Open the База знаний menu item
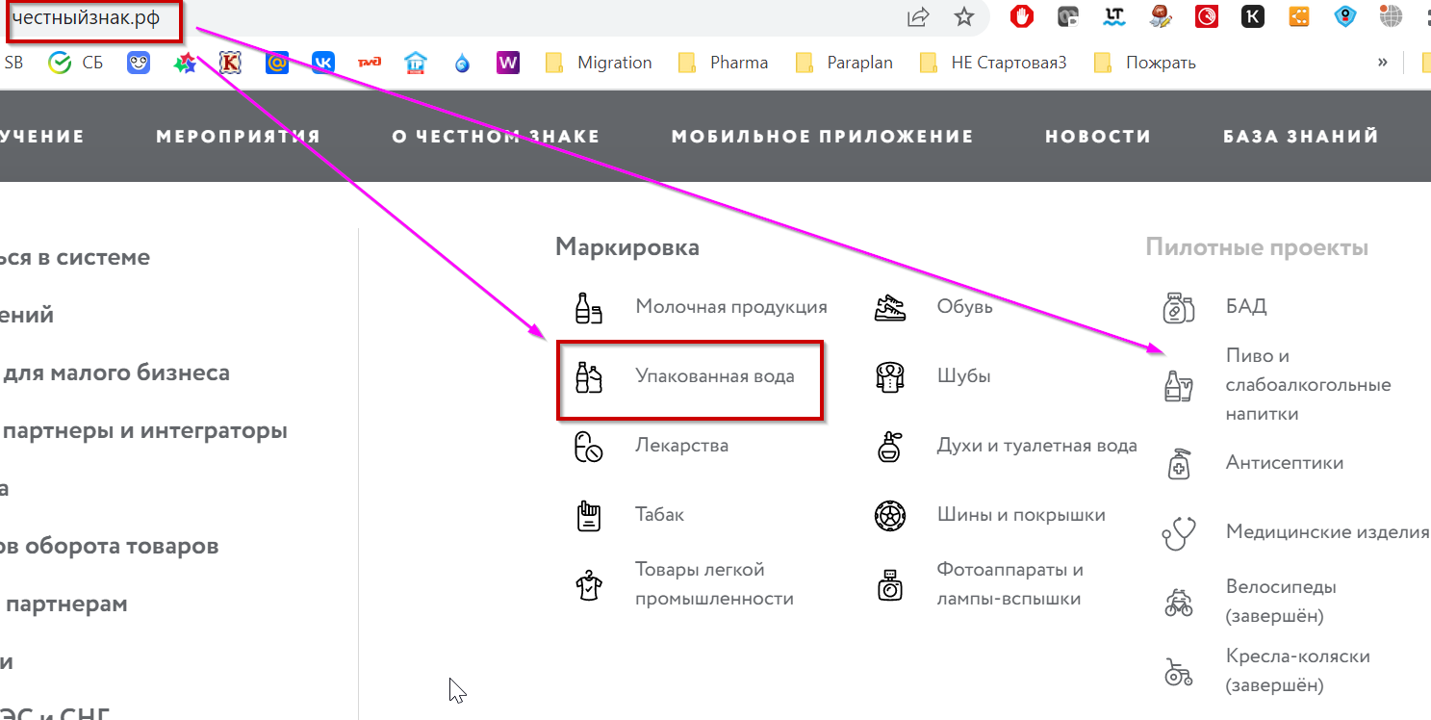The image size is (1431, 720). 1301,137
